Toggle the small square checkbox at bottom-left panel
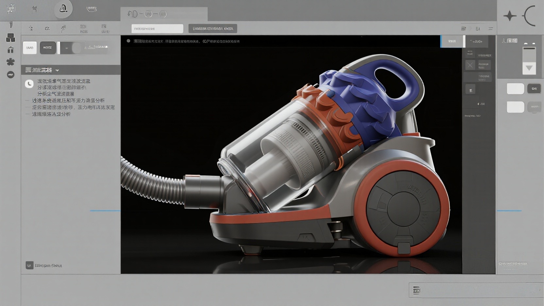The height and width of the screenshot is (306, 544). point(29,265)
